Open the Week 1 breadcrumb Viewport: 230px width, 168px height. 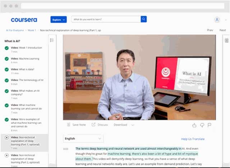32,31
